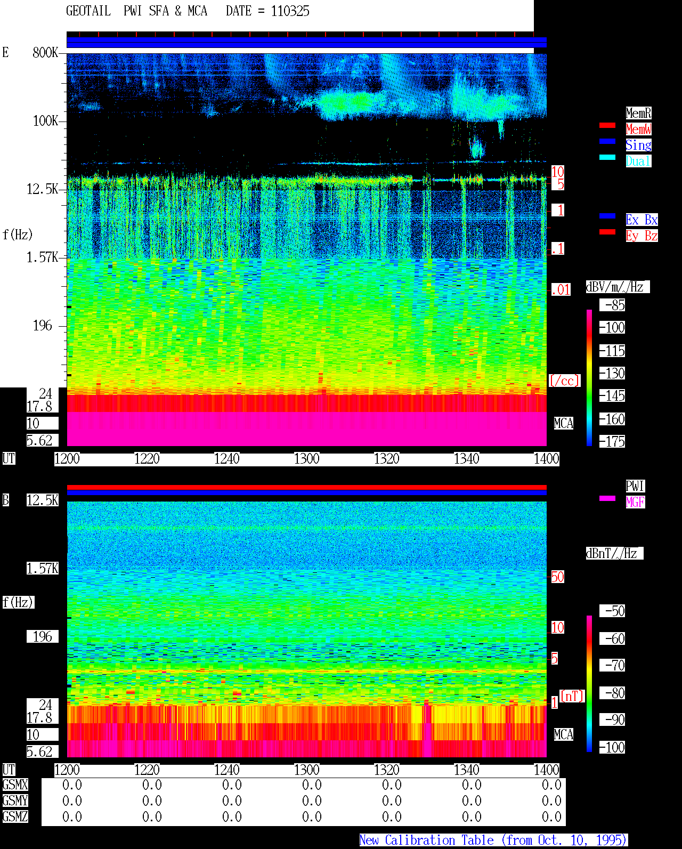
Task: Click the red 50 tick beside B panel
Action: (557, 577)
